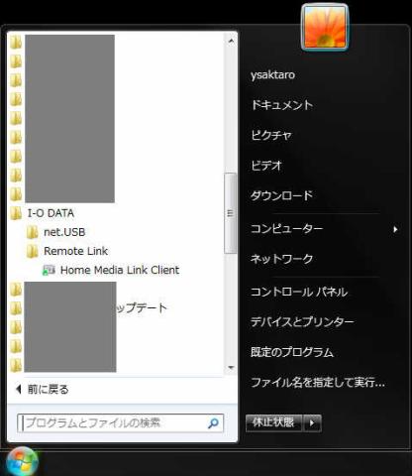Click the flower user account picture

point(325,27)
